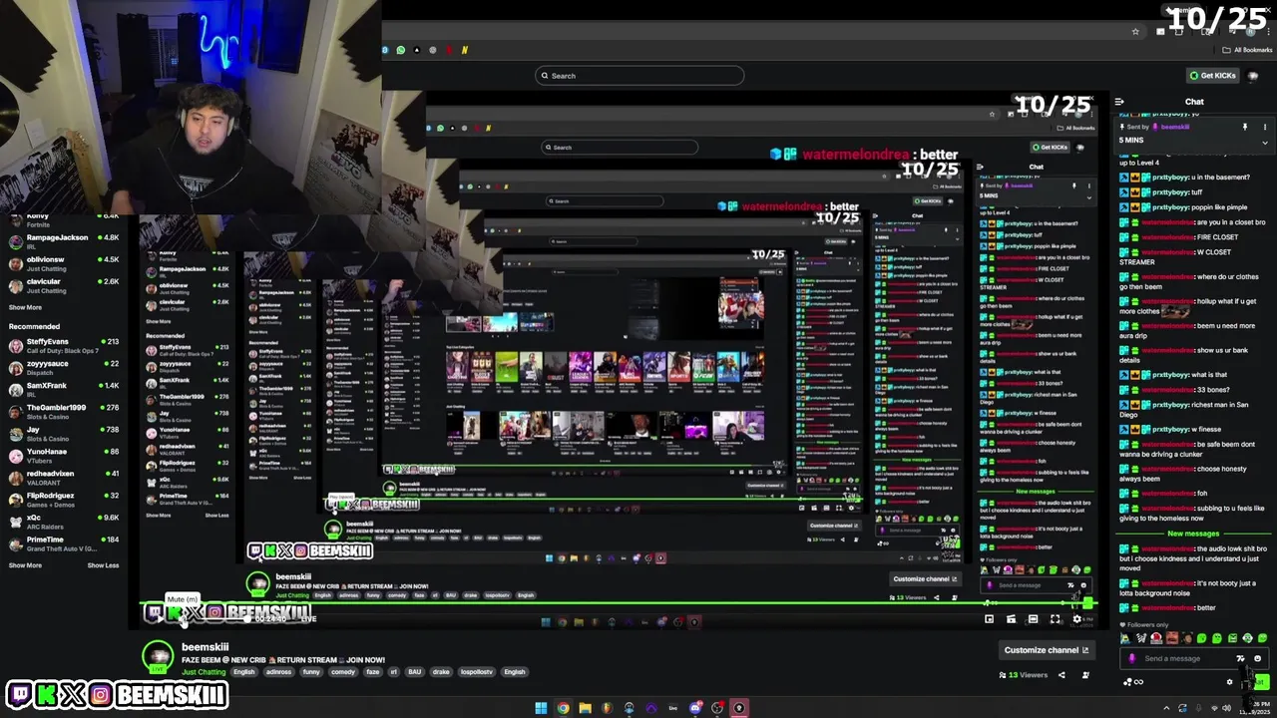Open File Explorer from the taskbar
This screenshot has width=1277, height=718.
coord(585,708)
